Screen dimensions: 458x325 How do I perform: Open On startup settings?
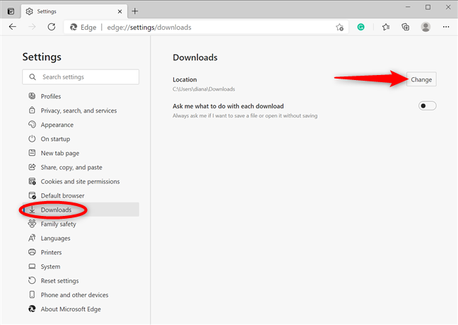81,139
